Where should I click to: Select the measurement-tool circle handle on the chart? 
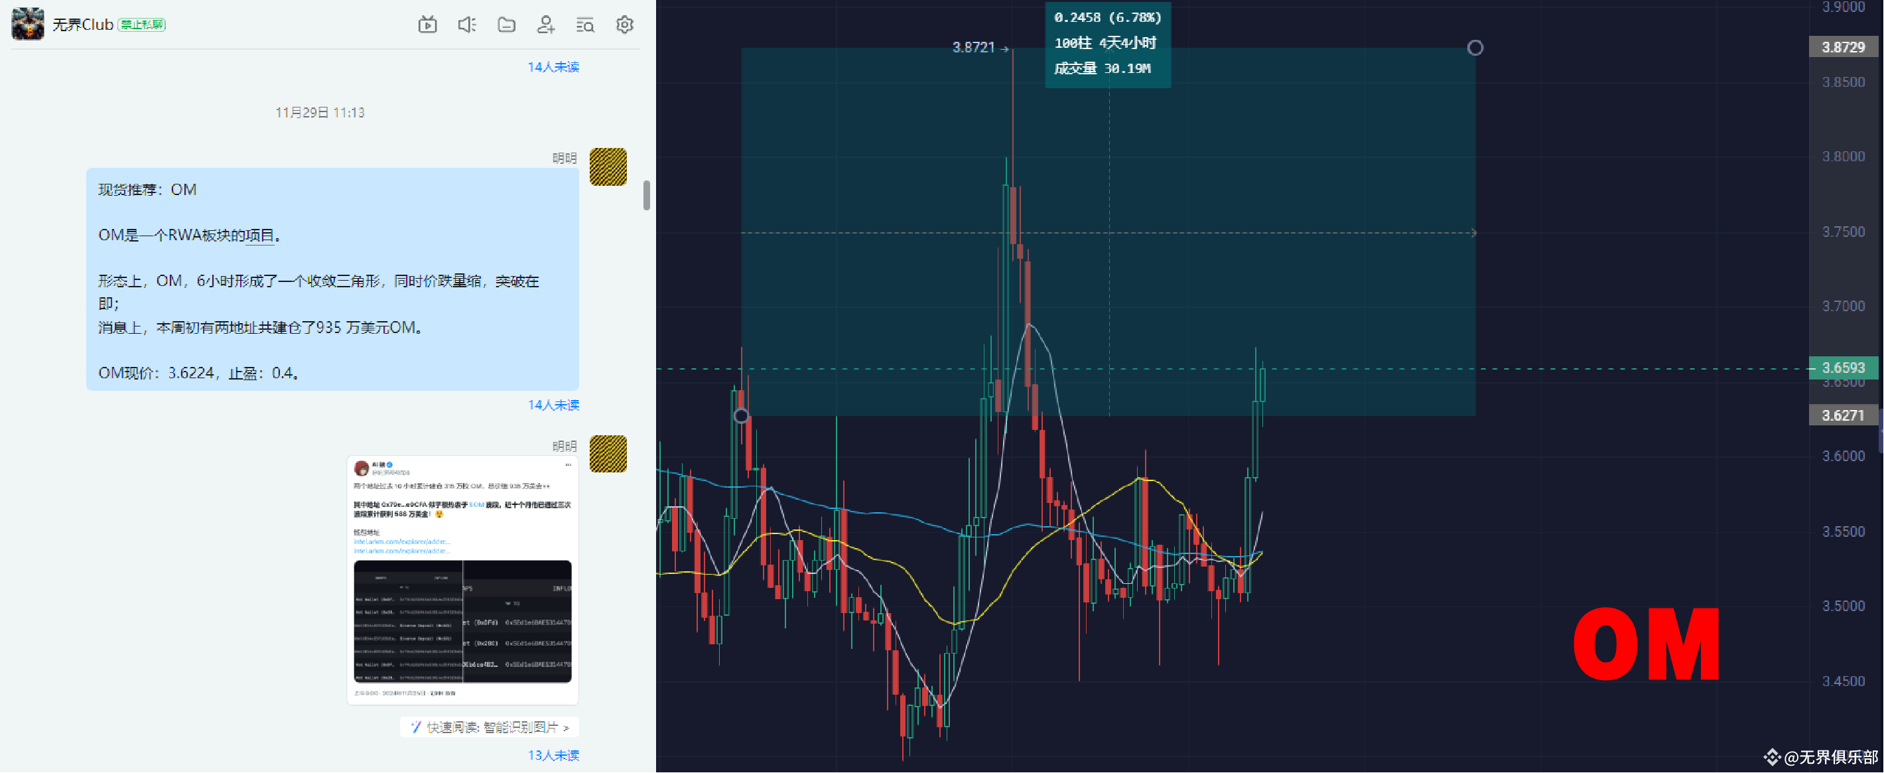(x=1476, y=48)
